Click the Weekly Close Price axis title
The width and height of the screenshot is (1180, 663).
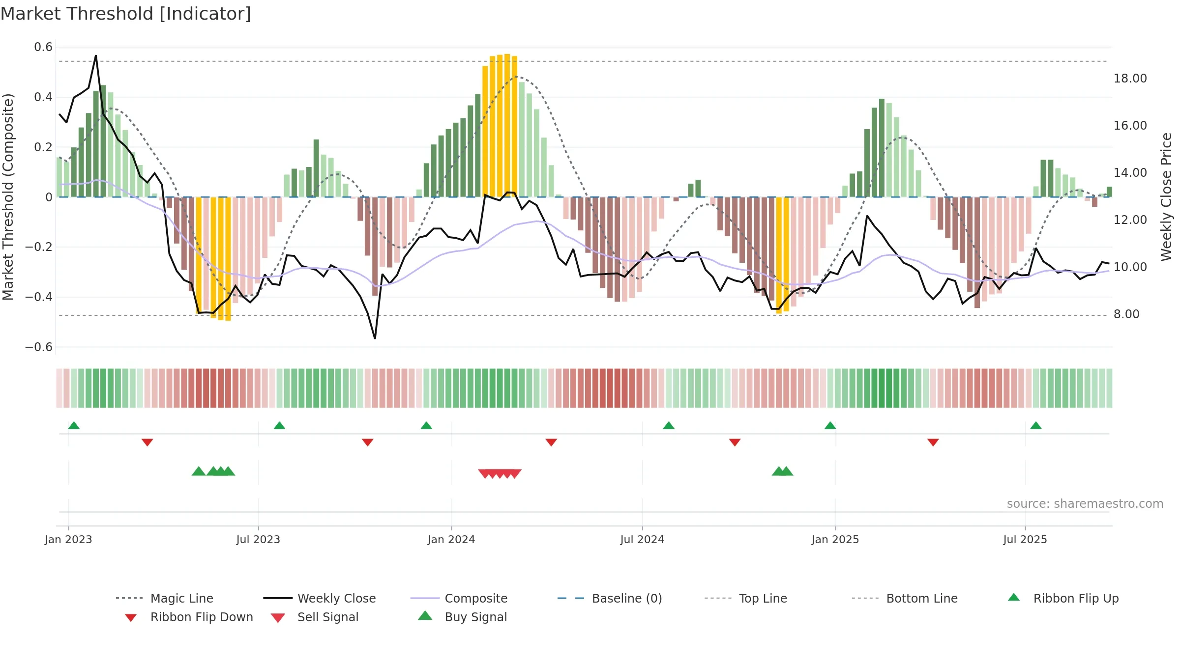pyautogui.click(x=1166, y=197)
